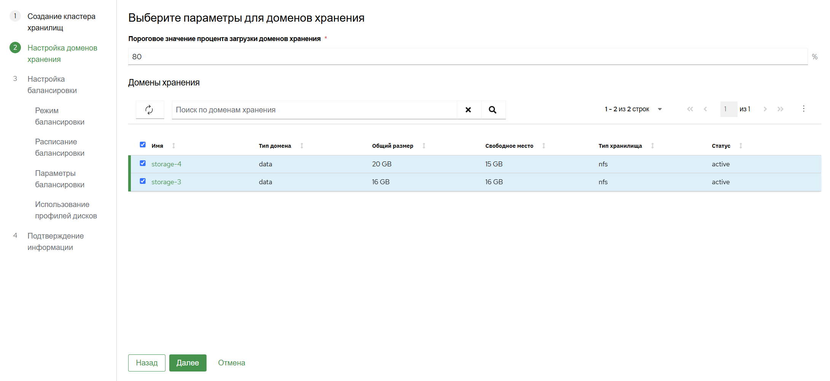Open Использование профилей дисков substep

click(x=66, y=210)
